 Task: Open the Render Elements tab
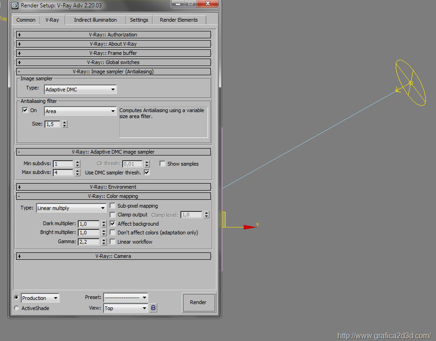[179, 20]
